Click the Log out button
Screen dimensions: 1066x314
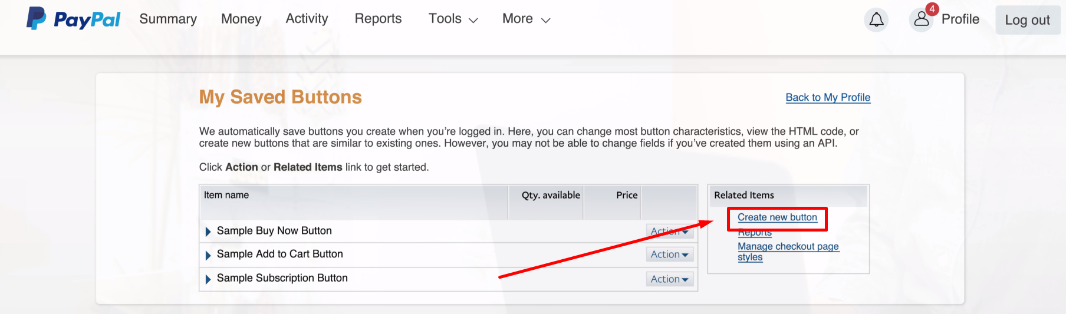point(1027,20)
